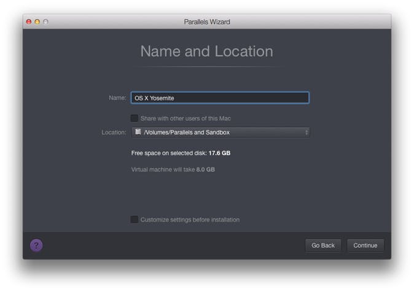Screen dimensions: 414x292
Task: Open the Location dropdown menu
Action: point(221,132)
